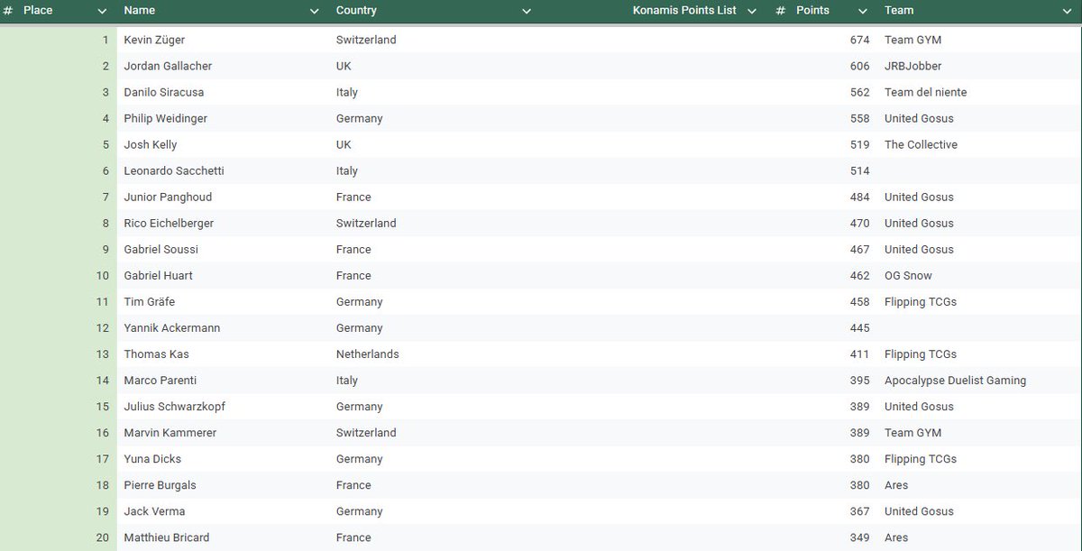
Task: Click Team GYM in Marvin Kammerer's row
Action: click(913, 432)
